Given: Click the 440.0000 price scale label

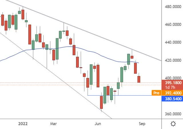Looking at the screenshot, I should click(172, 42).
